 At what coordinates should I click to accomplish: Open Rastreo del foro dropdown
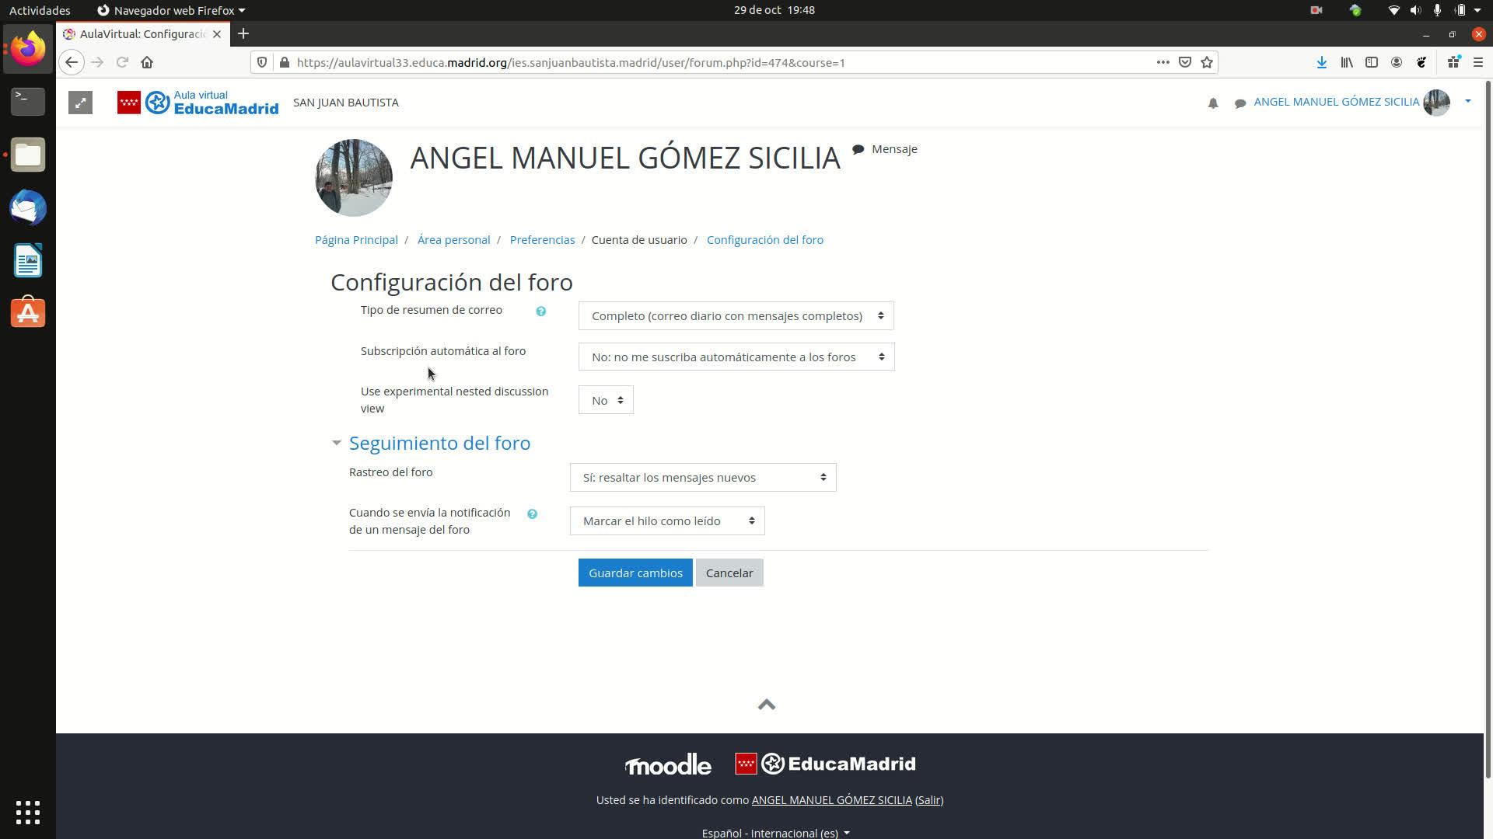pyautogui.click(x=702, y=477)
